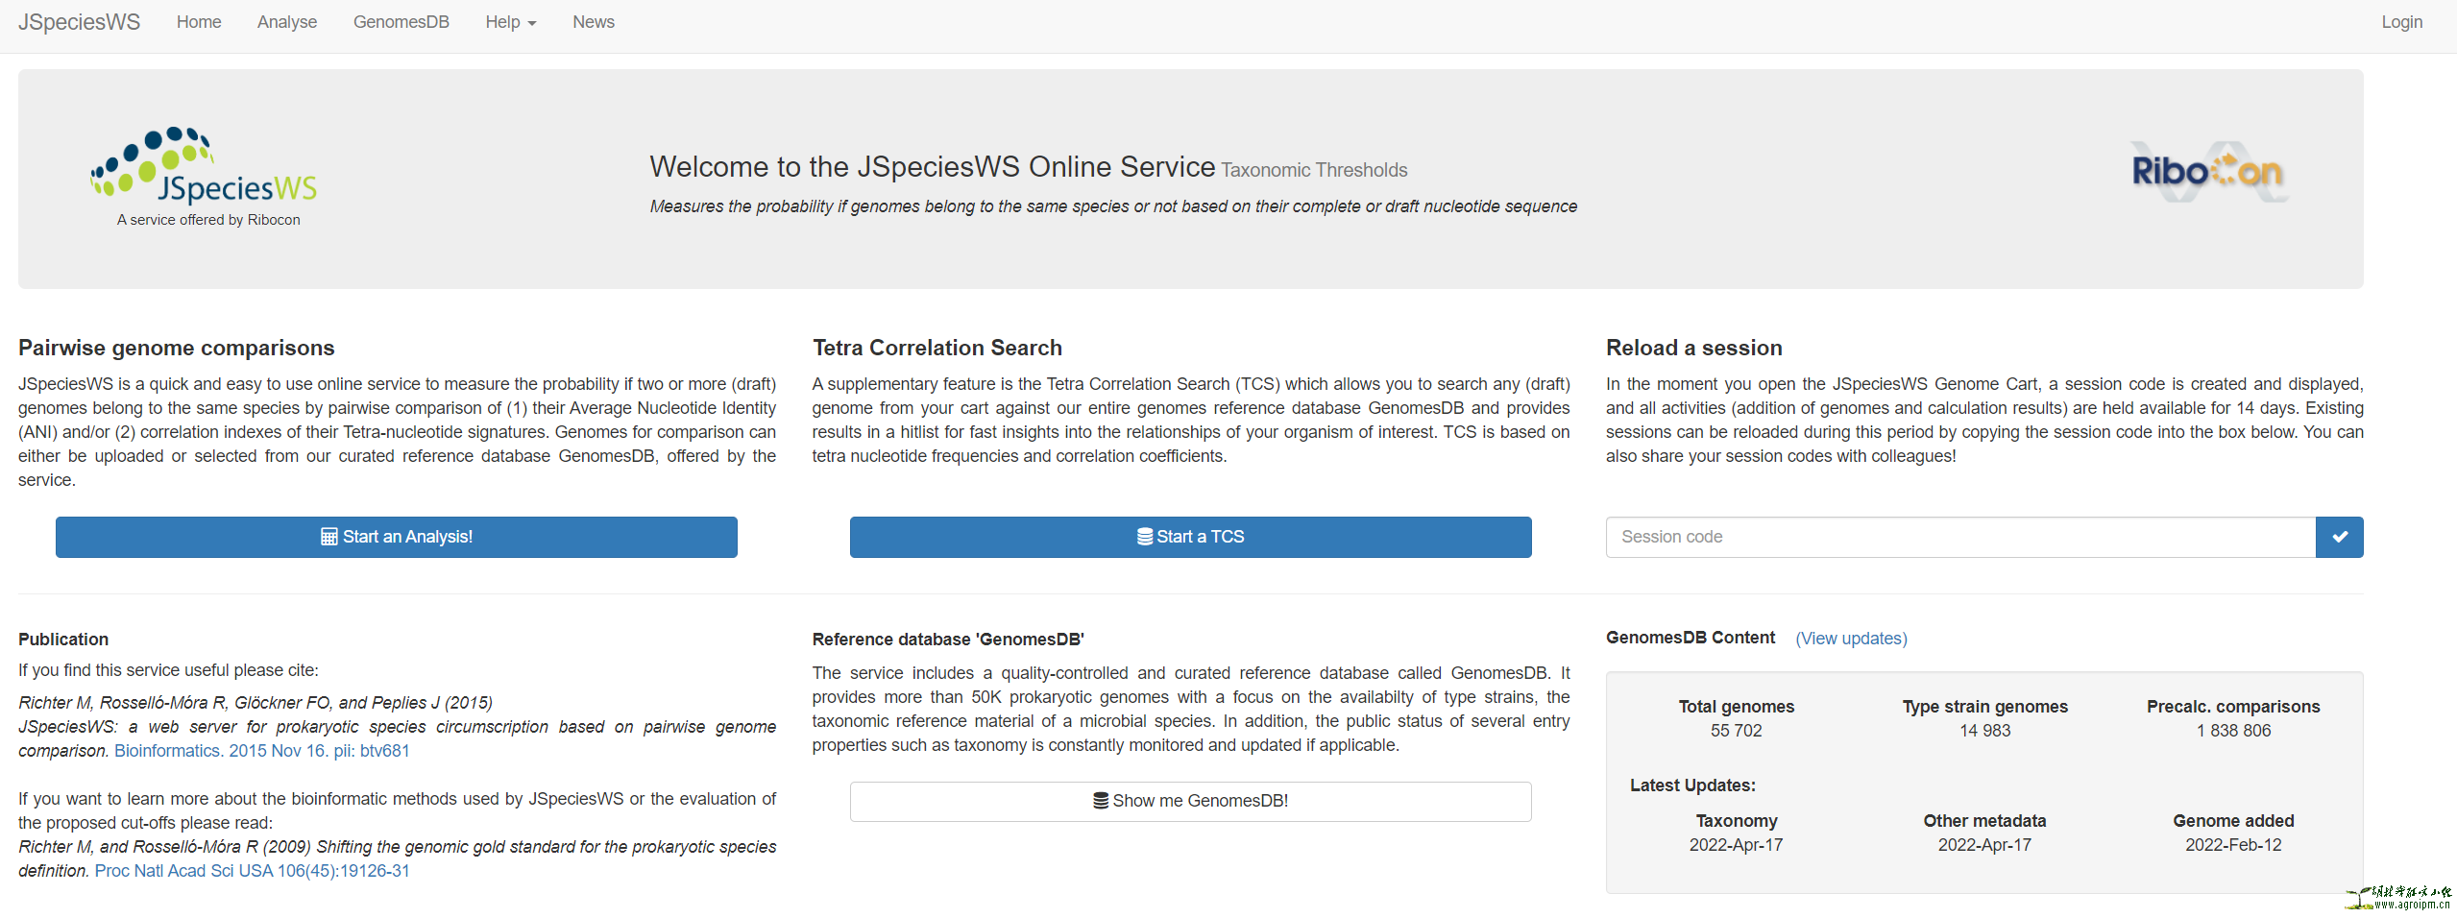2457x918 pixels.
Task: Open the News page
Action: tap(593, 22)
